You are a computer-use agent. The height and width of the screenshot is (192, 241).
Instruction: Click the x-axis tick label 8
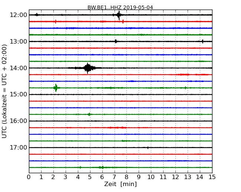(x=126, y=177)
